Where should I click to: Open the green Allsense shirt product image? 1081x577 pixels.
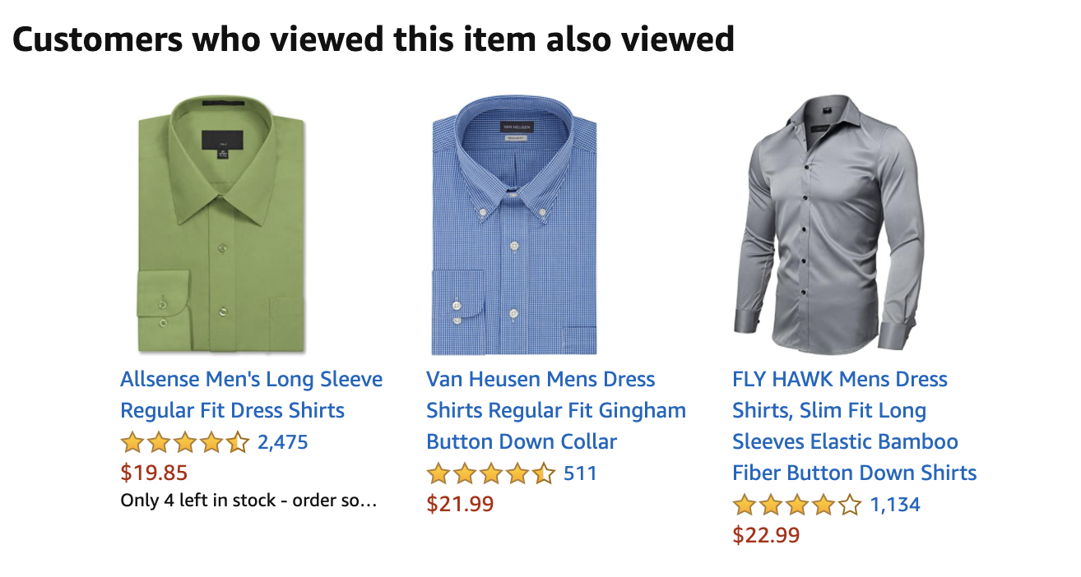coord(220,224)
